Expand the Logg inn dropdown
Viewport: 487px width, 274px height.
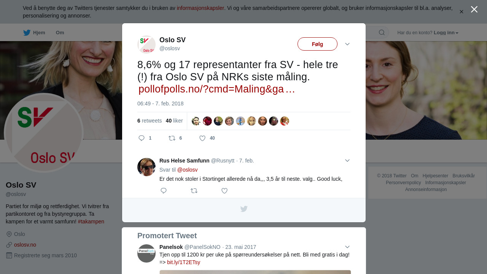[446, 33]
